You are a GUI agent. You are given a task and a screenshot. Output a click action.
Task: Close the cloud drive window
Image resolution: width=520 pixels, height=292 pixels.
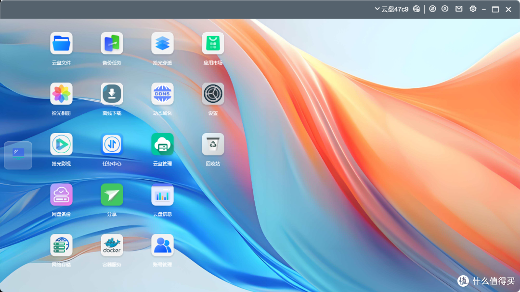tap(508, 9)
